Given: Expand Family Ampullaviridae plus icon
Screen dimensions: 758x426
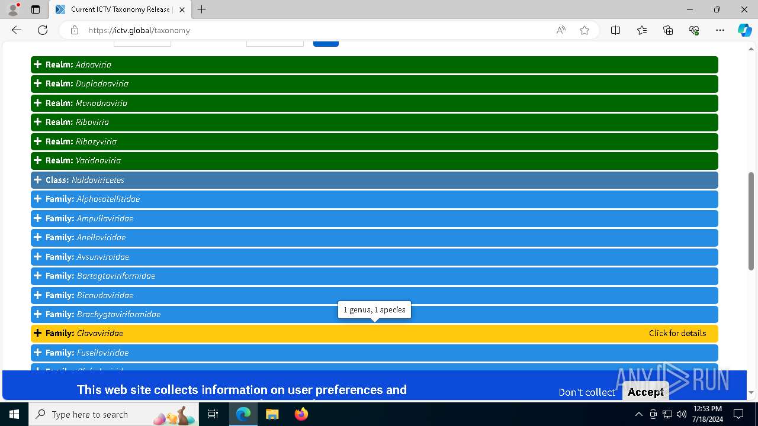Looking at the screenshot, I should (x=38, y=218).
